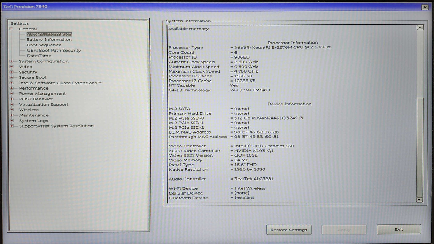
Task: Select UEFI Boot Path Security
Action: [54, 50]
